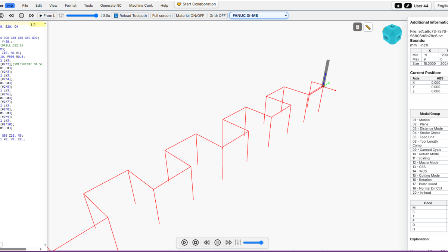Click the Reload Toolpath button
This screenshot has height=252, width=448.
(x=131, y=16)
